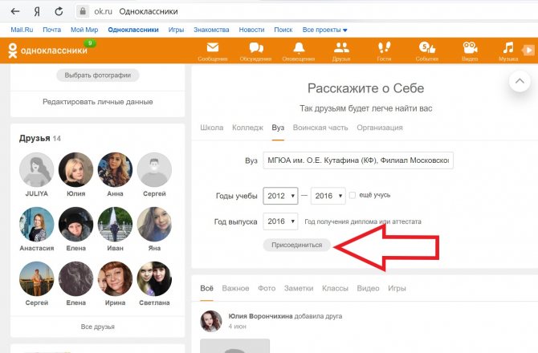
Task: Open friend Светлана's avatar
Action: pyautogui.click(x=154, y=278)
